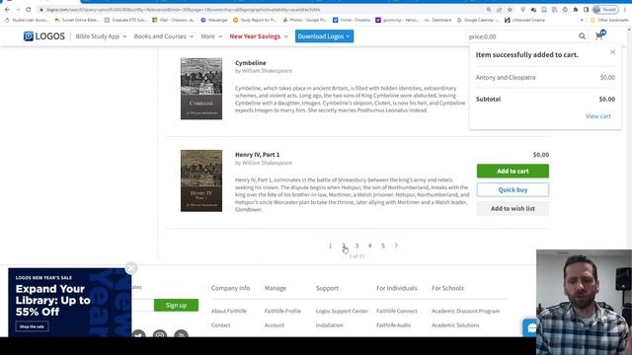Open Academic Discount Program link

click(x=465, y=312)
